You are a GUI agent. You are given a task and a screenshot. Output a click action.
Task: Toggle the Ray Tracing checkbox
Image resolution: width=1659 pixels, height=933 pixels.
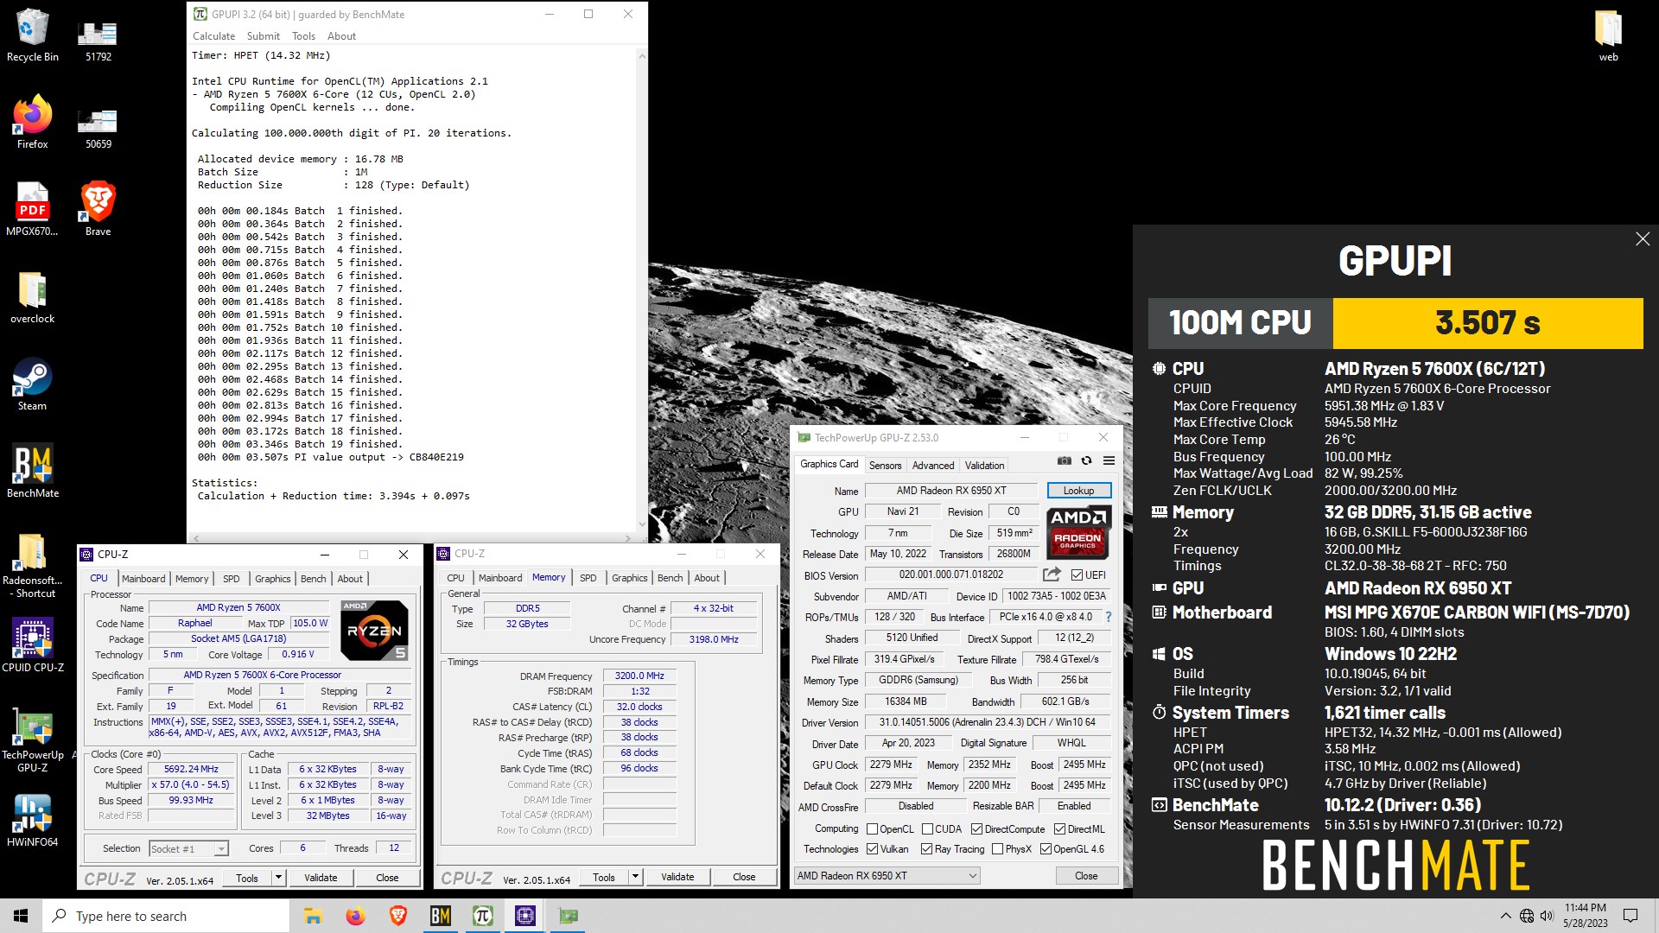926,849
